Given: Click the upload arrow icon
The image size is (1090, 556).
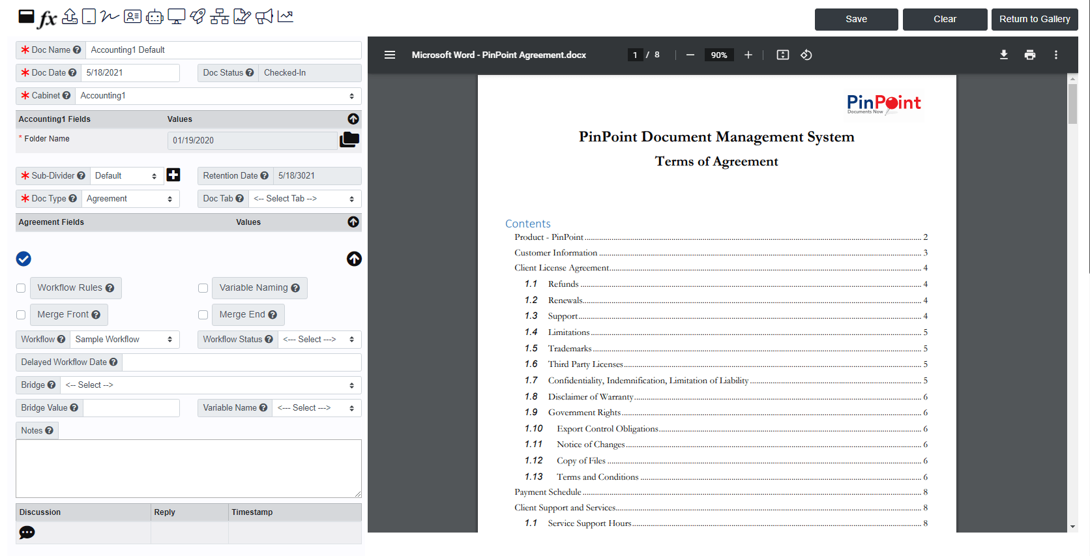Looking at the screenshot, I should pyautogui.click(x=70, y=16).
